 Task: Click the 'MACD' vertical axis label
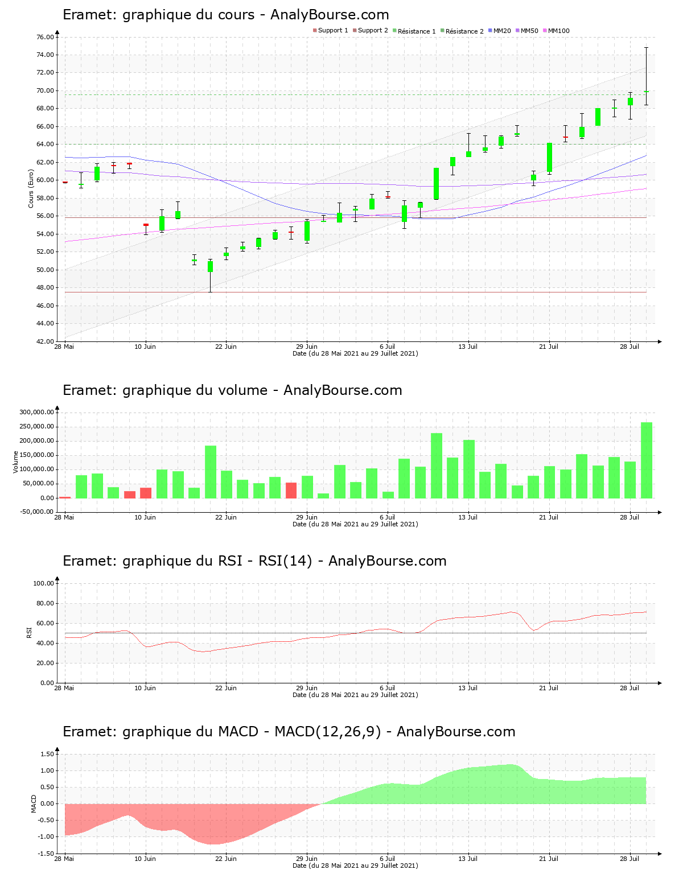(34, 803)
